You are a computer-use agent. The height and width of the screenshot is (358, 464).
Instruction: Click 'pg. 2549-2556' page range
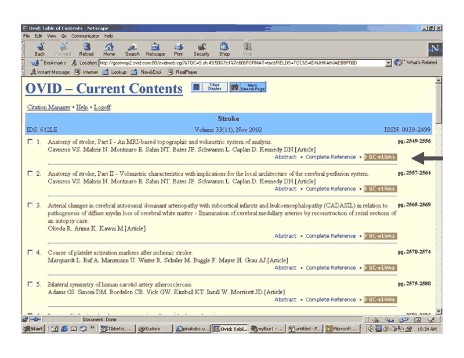(414, 141)
